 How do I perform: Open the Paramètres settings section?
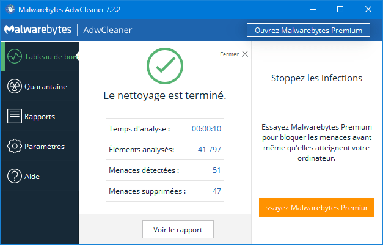[x=40, y=146]
